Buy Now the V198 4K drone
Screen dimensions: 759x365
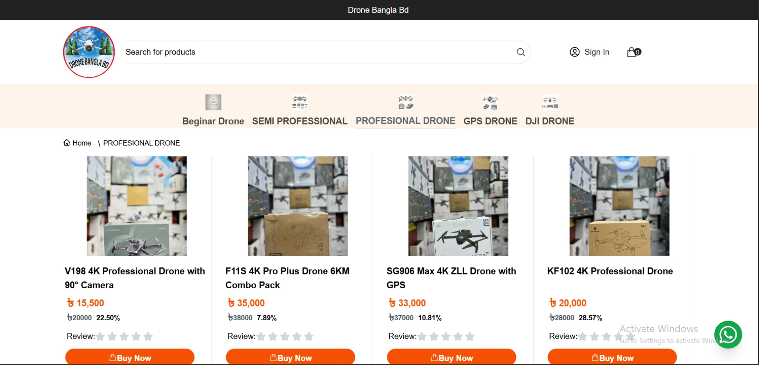130,357
